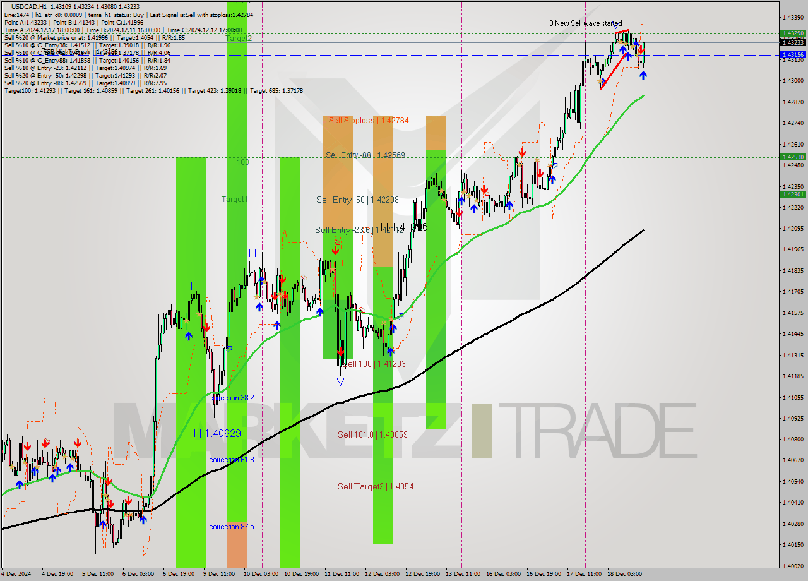Select the 'correction 38.2' label
Screen dimensions: 808x581
pyautogui.click(x=232, y=398)
